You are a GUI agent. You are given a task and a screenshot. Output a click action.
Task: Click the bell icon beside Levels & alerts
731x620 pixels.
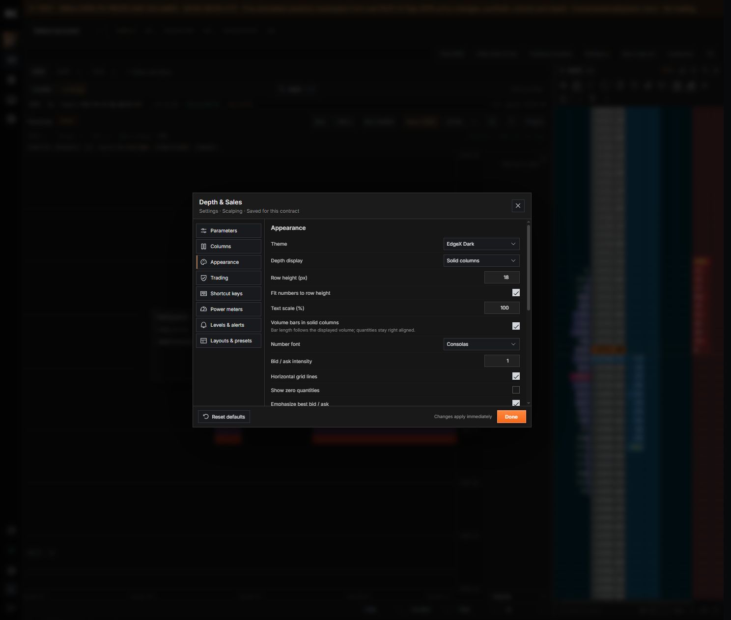[x=203, y=325]
